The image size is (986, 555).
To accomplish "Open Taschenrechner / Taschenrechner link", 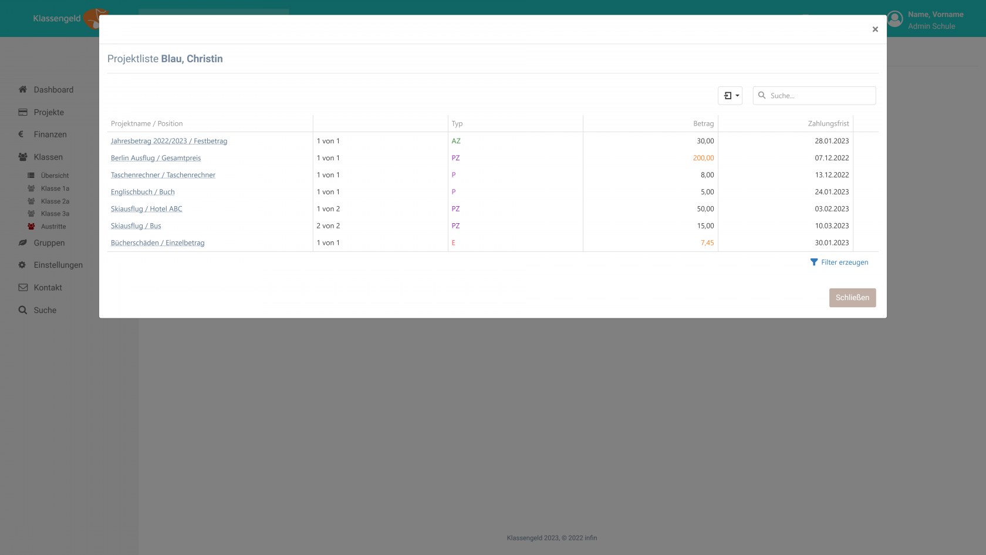I will (163, 175).
